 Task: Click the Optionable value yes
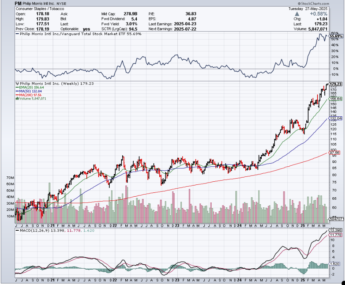(x=86, y=29)
